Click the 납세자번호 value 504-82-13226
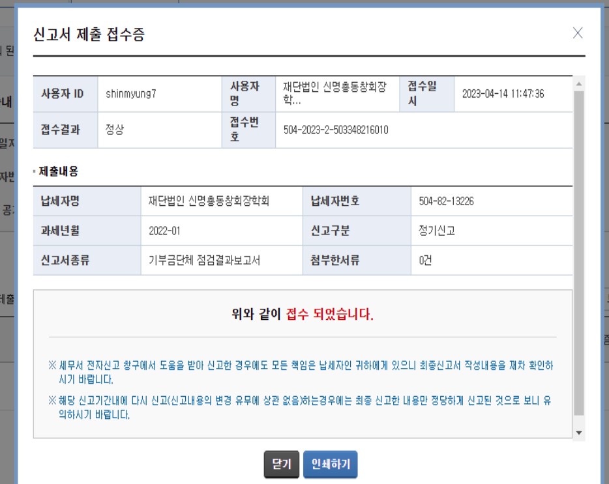The width and height of the screenshot is (609, 484). click(446, 201)
